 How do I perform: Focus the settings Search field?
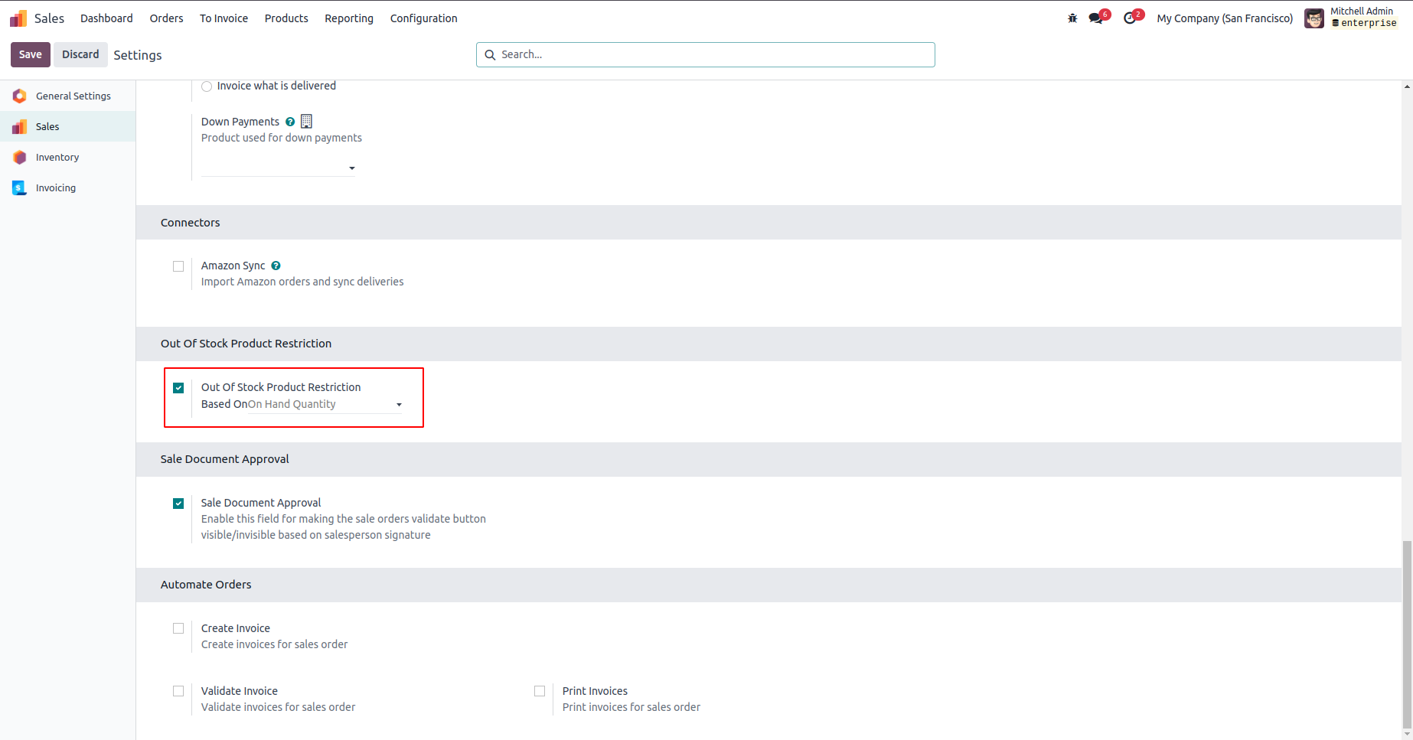712,54
